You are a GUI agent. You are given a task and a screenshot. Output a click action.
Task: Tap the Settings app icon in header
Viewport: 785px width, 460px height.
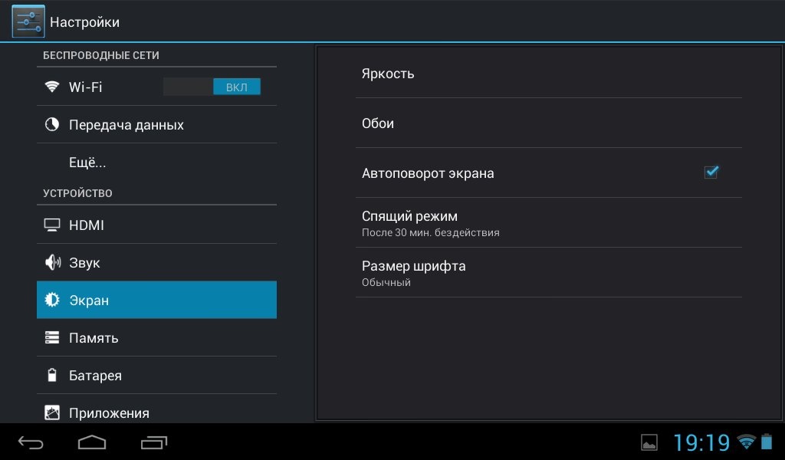pyautogui.click(x=28, y=21)
